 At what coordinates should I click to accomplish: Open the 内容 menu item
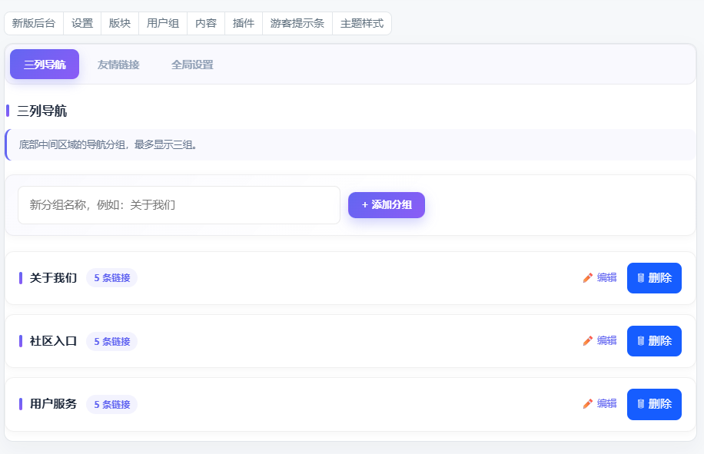click(206, 23)
